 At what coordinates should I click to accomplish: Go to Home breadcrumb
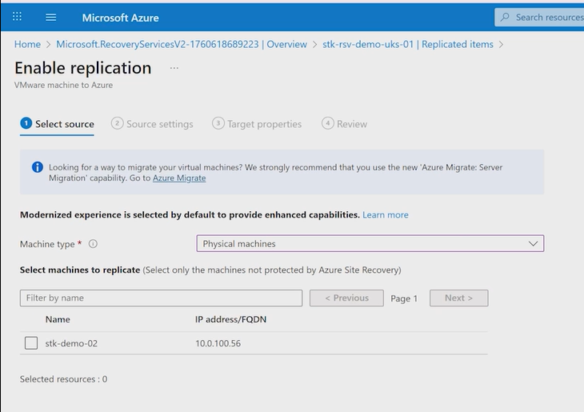pos(27,44)
